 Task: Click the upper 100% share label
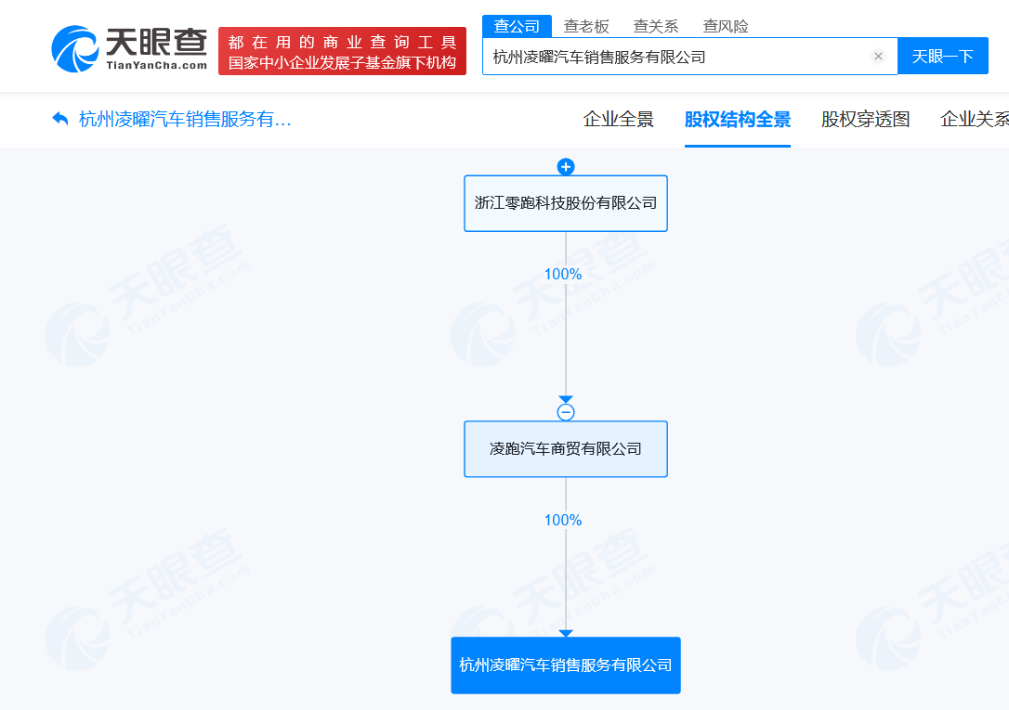[x=563, y=275]
